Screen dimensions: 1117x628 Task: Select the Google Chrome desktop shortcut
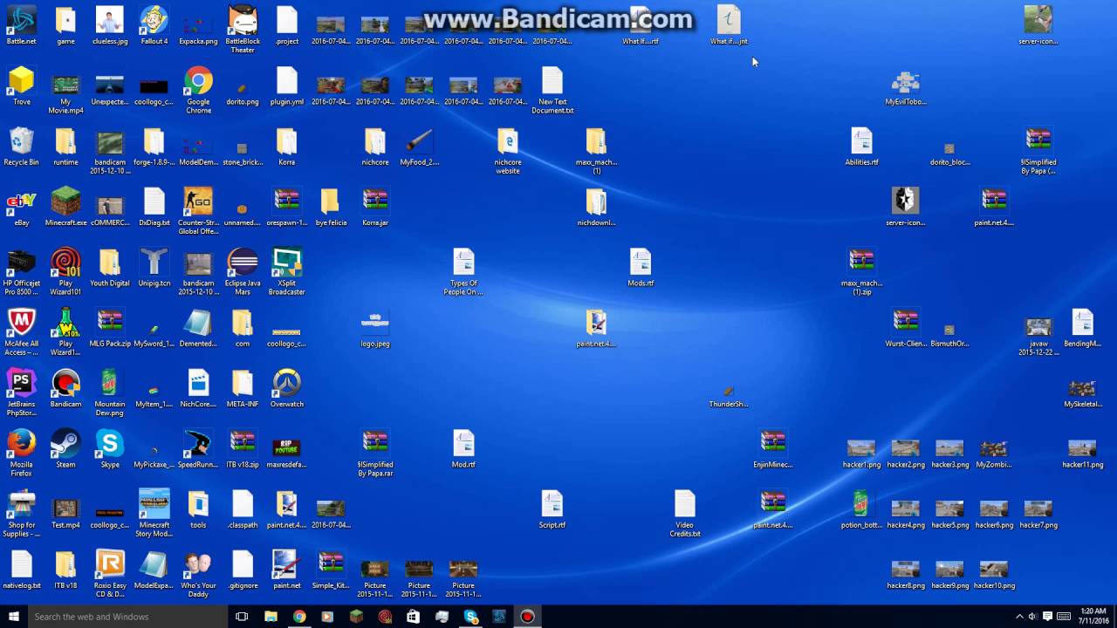[x=198, y=90]
